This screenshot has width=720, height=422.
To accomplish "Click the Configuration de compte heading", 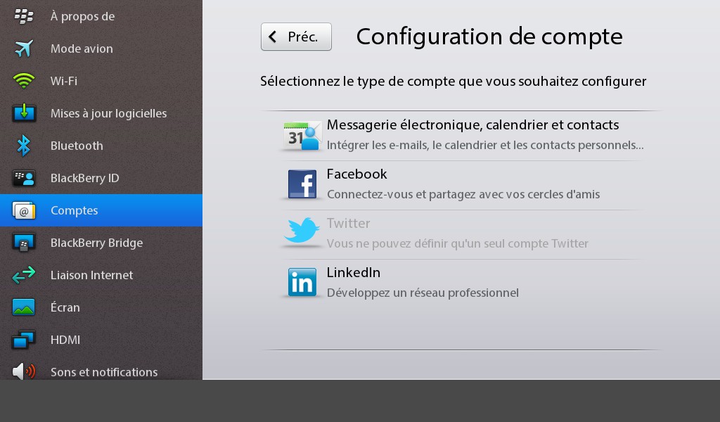I will click(x=489, y=37).
